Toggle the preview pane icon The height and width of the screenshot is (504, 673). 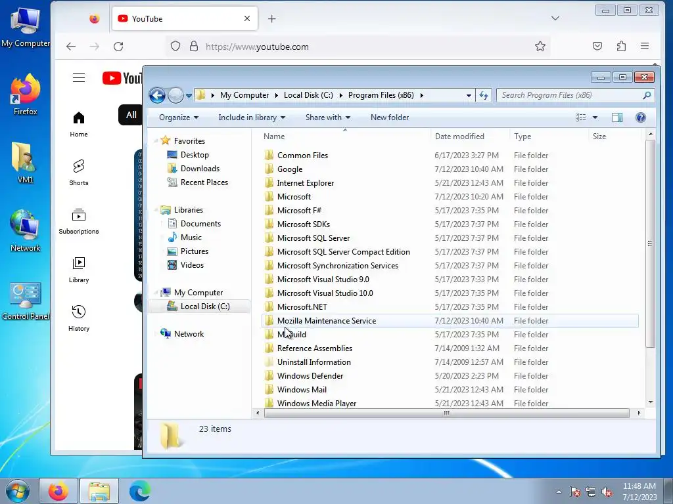617,117
